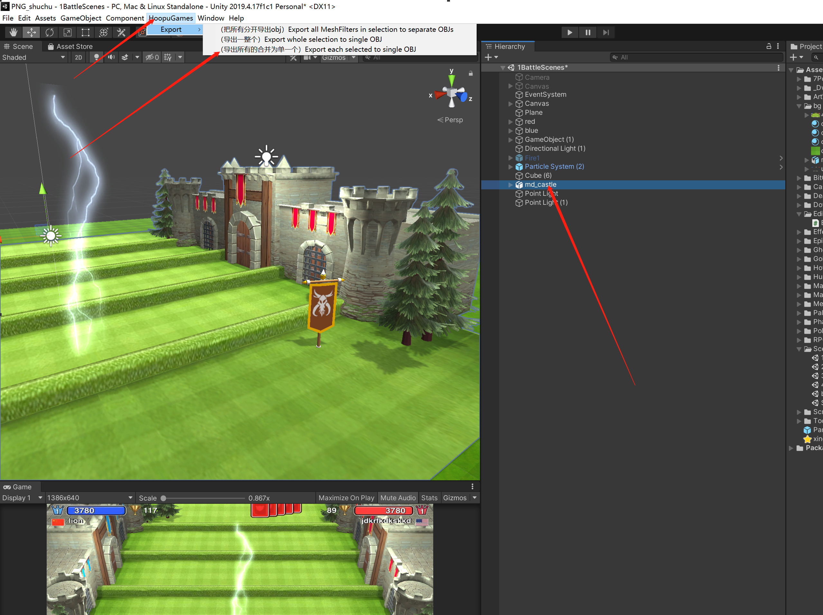Expand the blue object in Hierarchy

click(x=510, y=131)
